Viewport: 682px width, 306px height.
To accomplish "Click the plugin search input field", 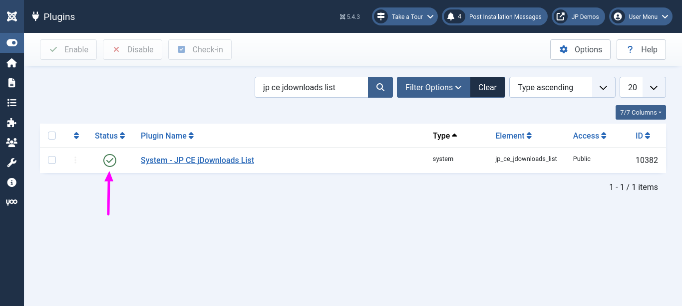I will [311, 87].
